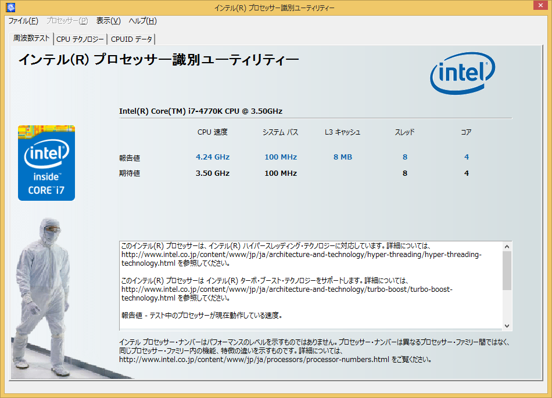The height and width of the screenshot is (398, 552).
Task: Open the 表示(V) menu
Action: click(108, 21)
